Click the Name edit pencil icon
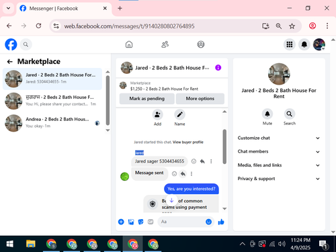The width and height of the screenshot is (336, 252). point(179,115)
